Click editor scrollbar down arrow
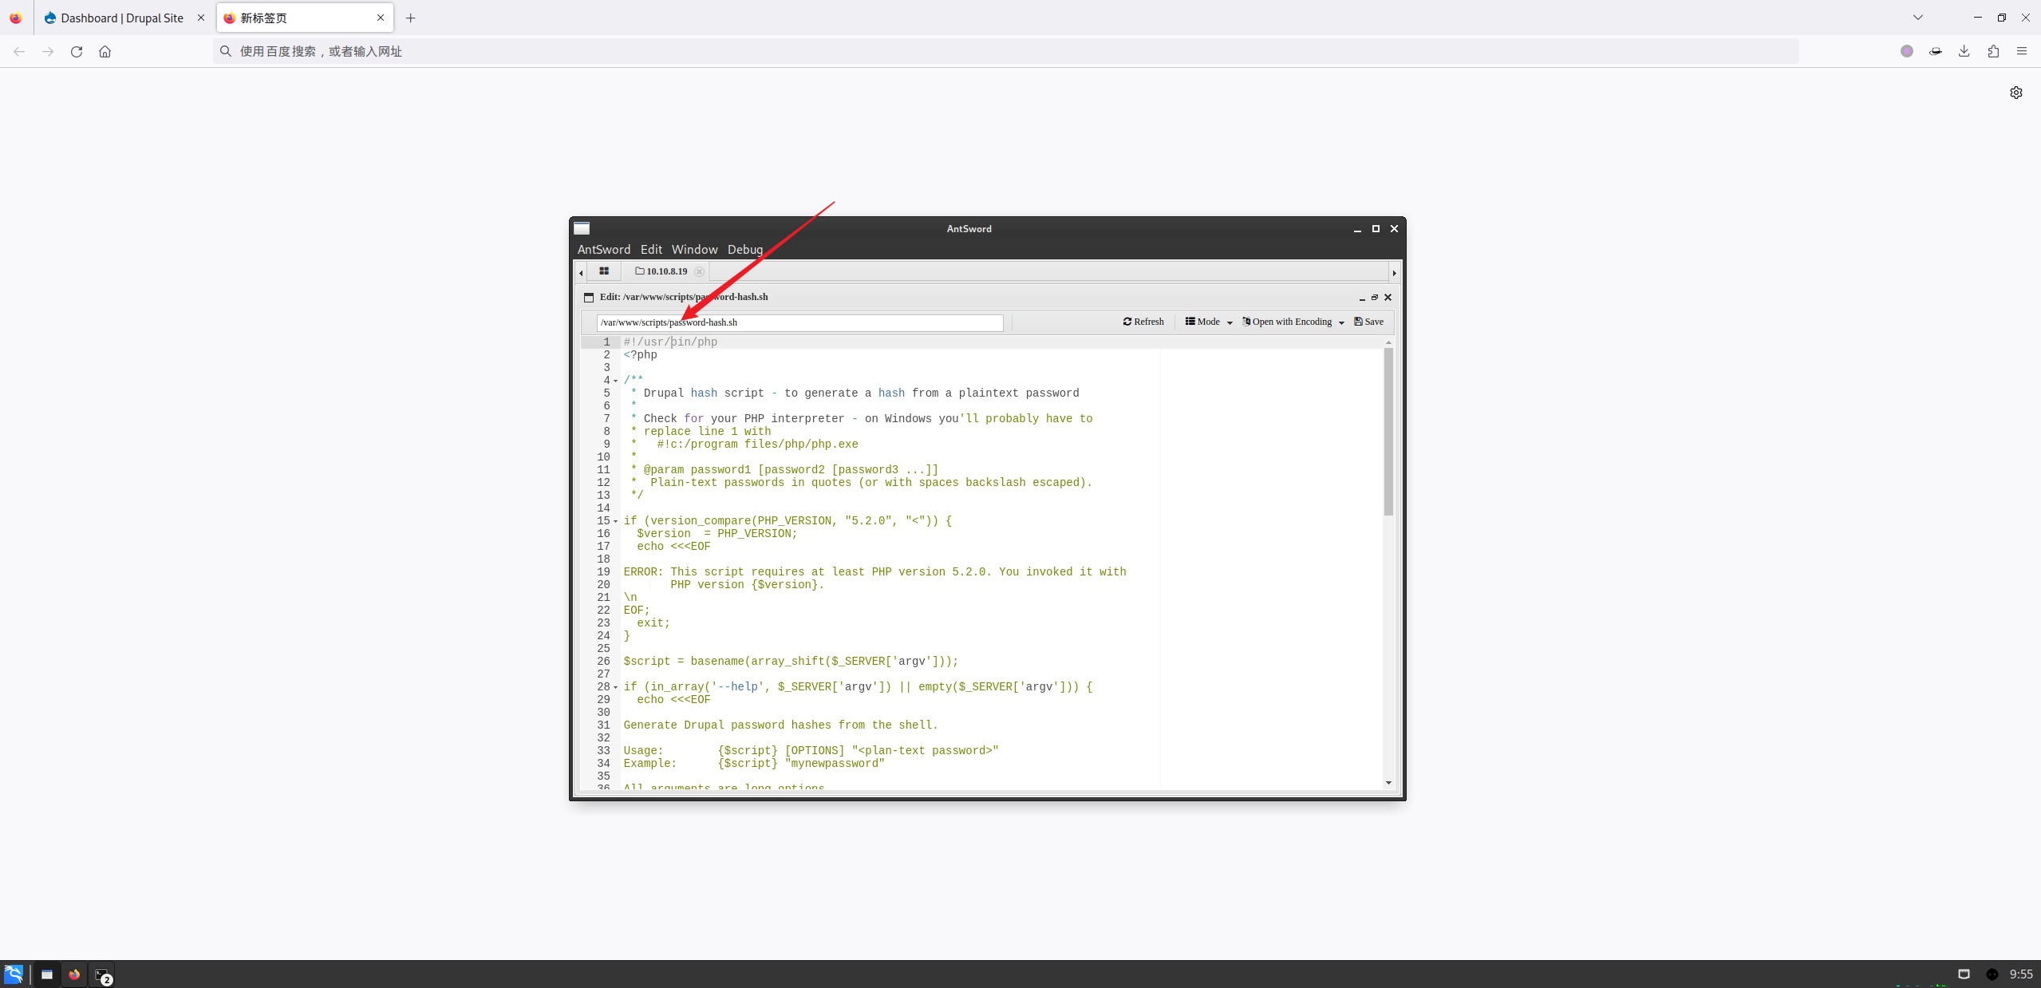 tap(1388, 783)
